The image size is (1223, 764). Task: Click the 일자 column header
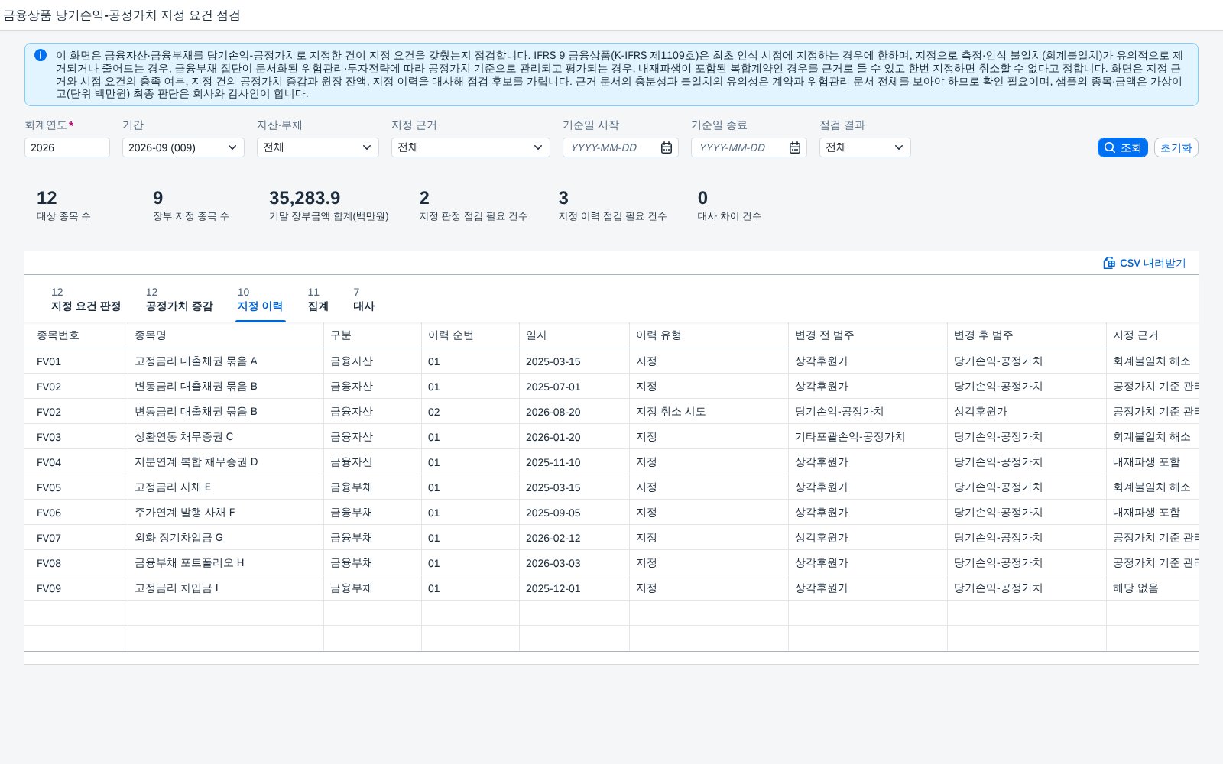pos(575,335)
